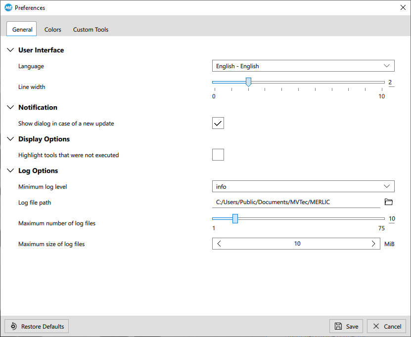Screen dimensions: 411x337
Task: Decrease maximum size of log files
Action: pyautogui.click(x=220, y=244)
